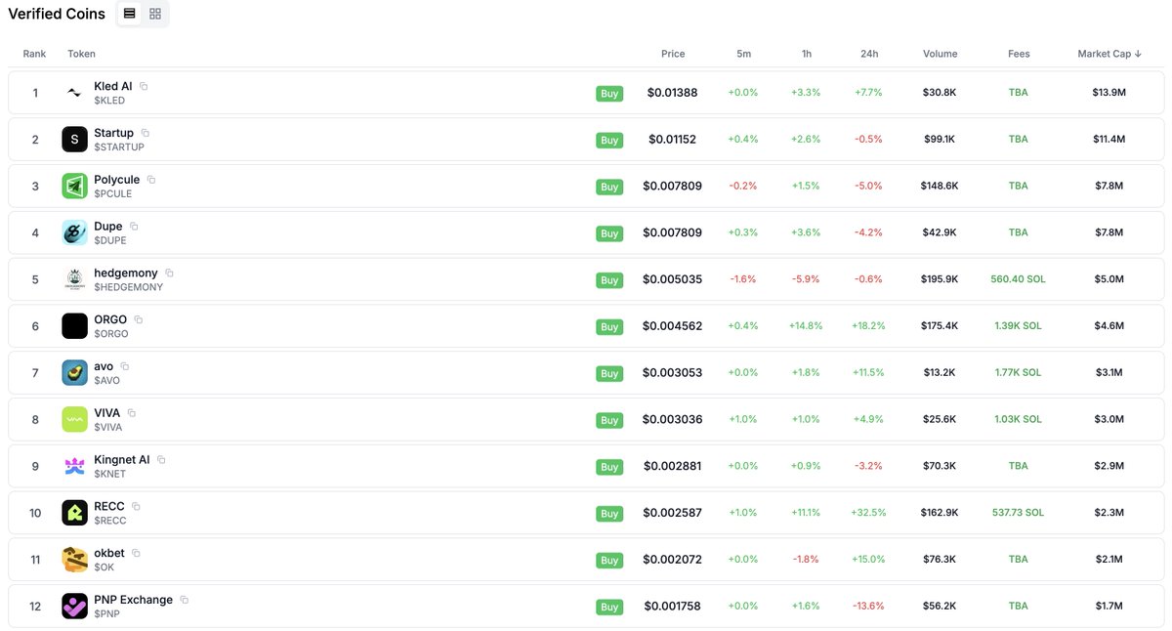Viewport: 1172px width, 631px height.
Task: Sort by Rank column header
Action: tap(35, 54)
